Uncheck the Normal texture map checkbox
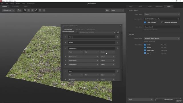 click(145, 47)
